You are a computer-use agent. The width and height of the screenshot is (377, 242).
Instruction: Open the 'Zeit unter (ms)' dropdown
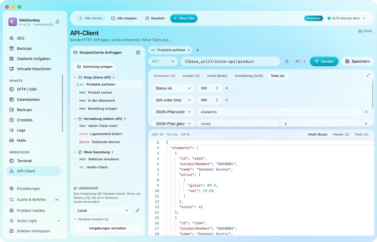[173, 100]
